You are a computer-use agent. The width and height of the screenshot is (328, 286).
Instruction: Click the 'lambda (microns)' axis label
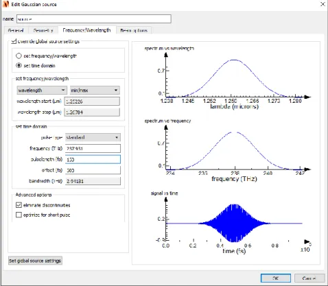[x=234, y=106]
